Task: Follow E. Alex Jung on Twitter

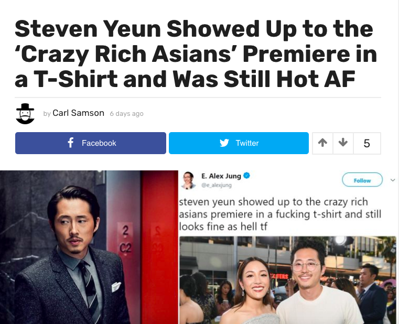Action: [362, 180]
